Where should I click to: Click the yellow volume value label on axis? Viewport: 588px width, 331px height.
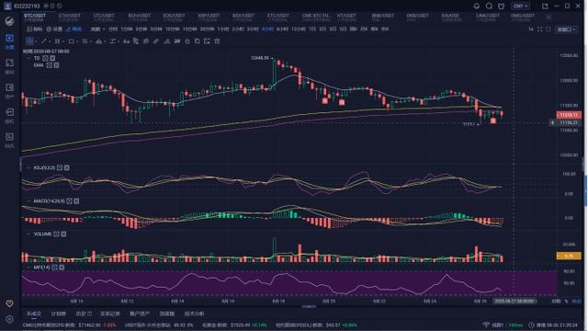tap(569, 256)
